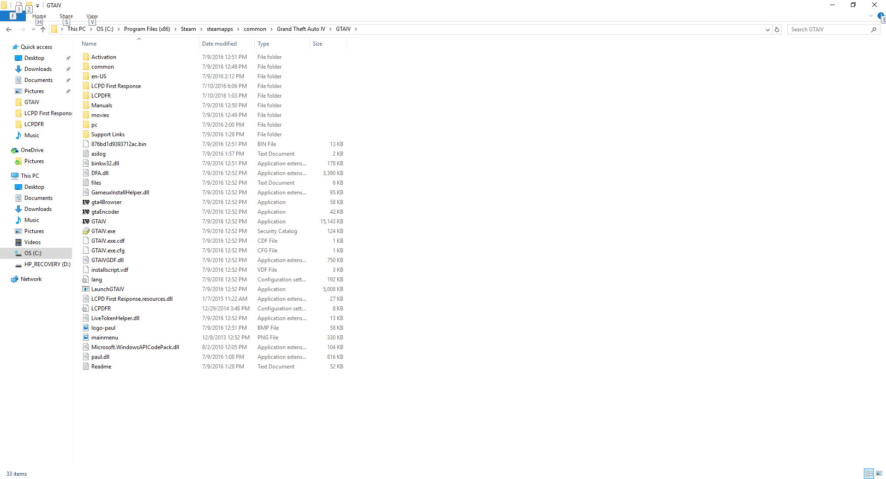
Task: Select Pictures under OneDrive
Action: [x=34, y=161]
